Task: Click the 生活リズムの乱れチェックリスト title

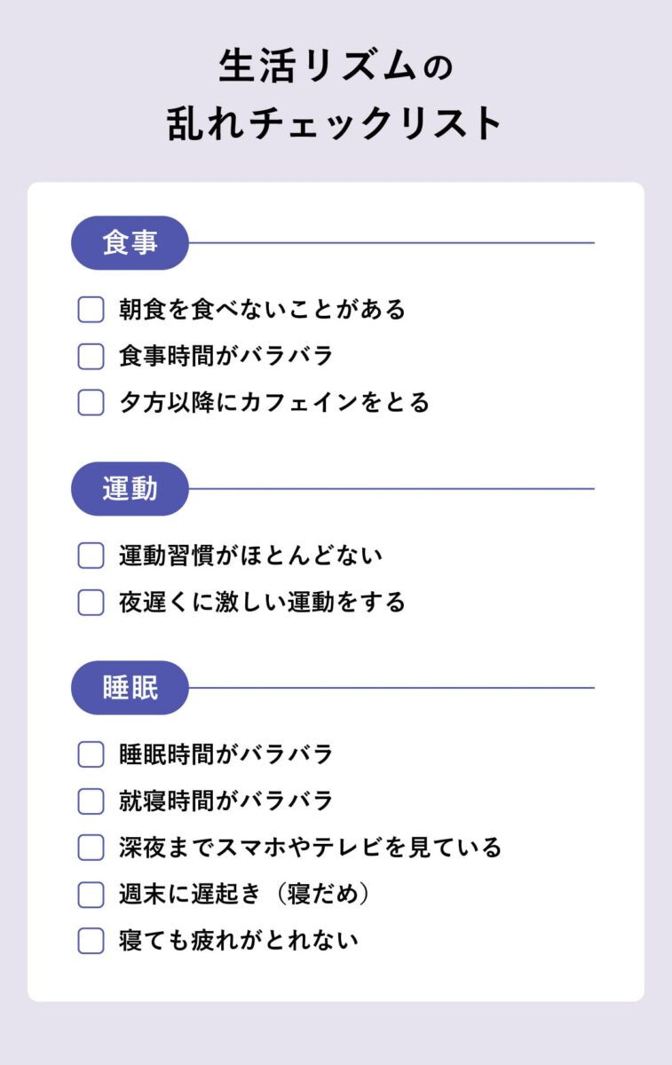Action: click(x=336, y=96)
